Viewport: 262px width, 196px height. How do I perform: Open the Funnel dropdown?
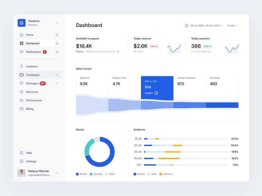click(232, 26)
